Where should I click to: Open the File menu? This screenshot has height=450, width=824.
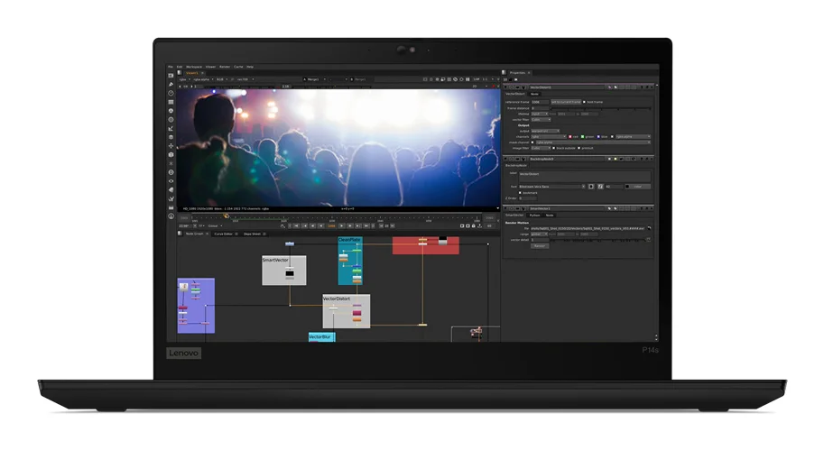[x=171, y=67]
